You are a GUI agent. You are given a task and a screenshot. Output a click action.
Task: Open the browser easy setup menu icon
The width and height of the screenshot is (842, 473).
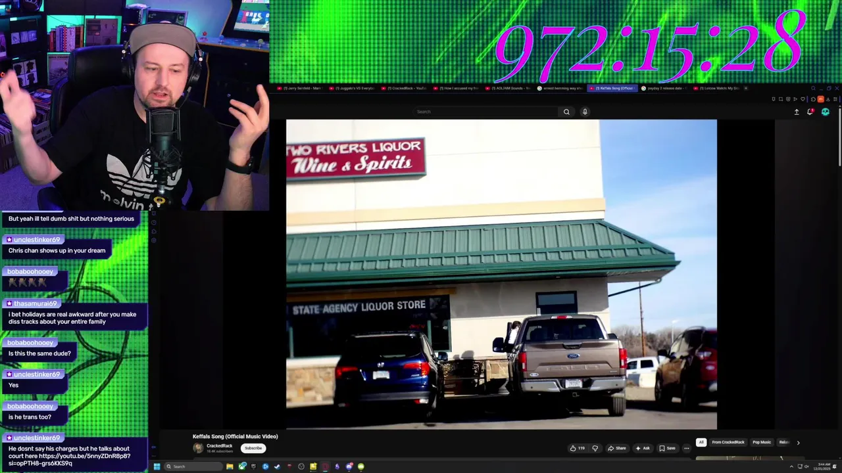coord(835,99)
